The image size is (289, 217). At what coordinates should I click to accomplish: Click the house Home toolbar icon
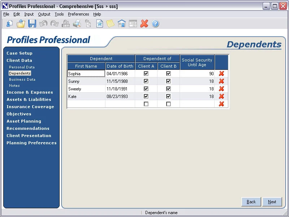coord(122,24)
